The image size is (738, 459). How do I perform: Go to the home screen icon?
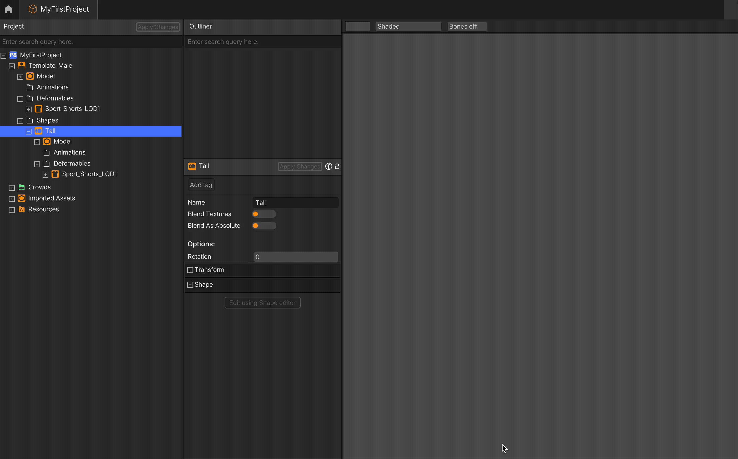[x=8, y=9]
